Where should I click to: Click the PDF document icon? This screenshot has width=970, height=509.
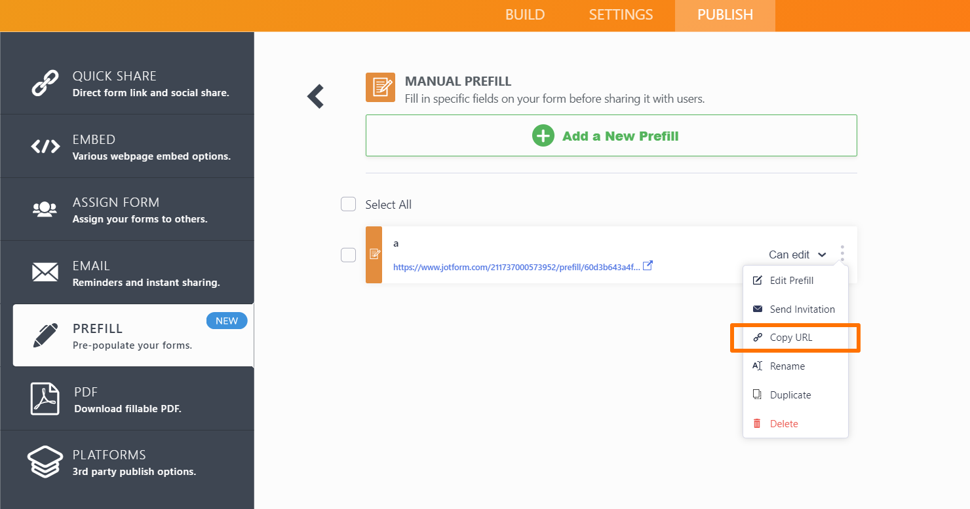click(x=45, y=398)
